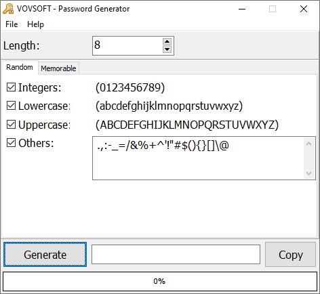Click the VOVSOFT key app icon
This screenshot has height=294, width=320.
coord(8,9)
